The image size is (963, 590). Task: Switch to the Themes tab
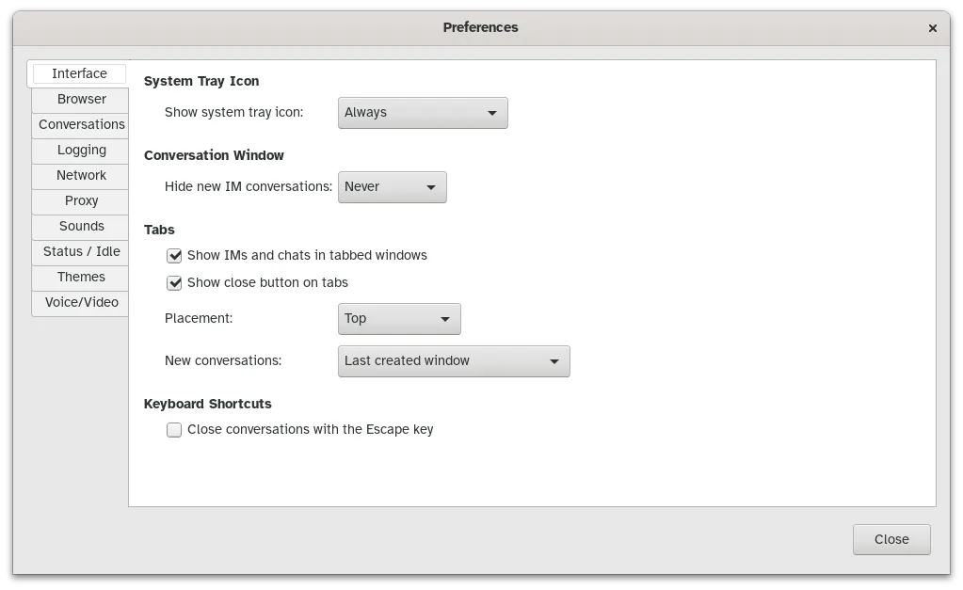click(81, 277)
